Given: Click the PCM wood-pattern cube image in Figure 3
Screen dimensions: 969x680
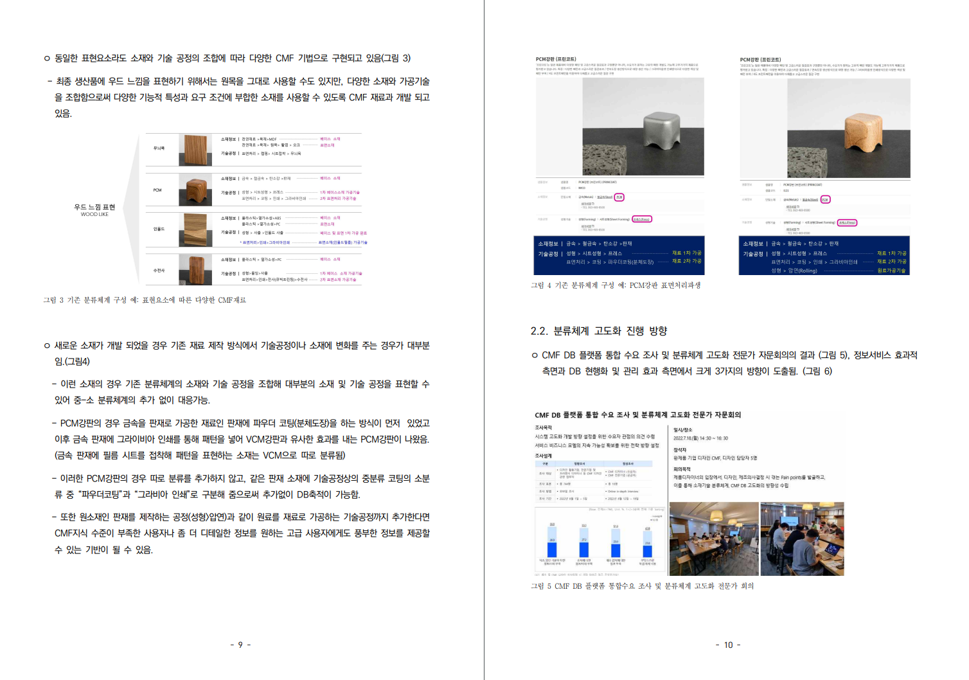Looking at the screenshot, I should pos(195,190).
